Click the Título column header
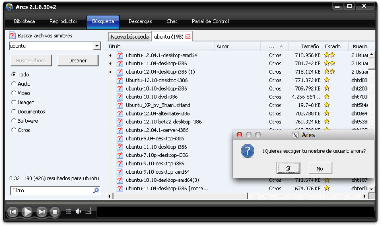Viewport: 381px width, 226px height. click(160, 46)
